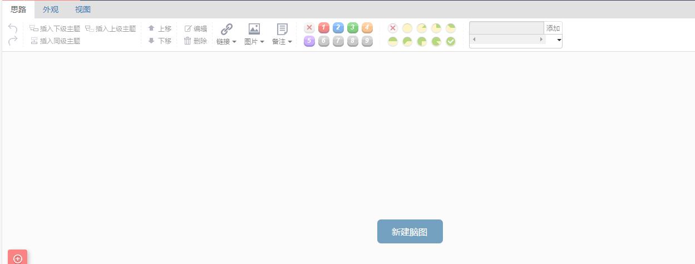Image resolution: width=695 pixels, height=264 pixels.
Task: Move topic up with 上移
Action: click(159, 28)
